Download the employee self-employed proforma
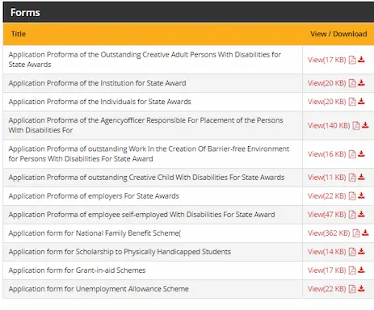This screenshot has height=310, width=374. click(361, 215)
